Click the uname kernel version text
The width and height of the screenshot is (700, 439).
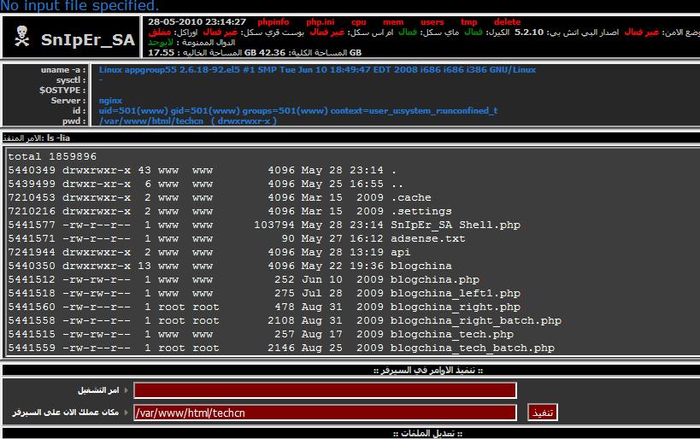point(317,69)
